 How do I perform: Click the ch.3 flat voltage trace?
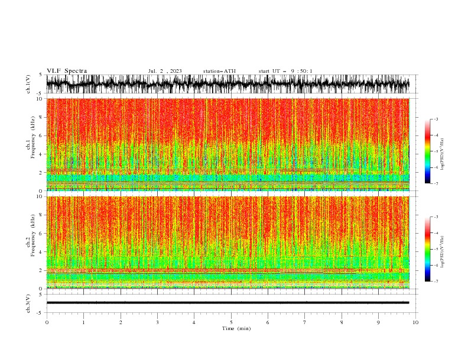click(227, 303)
